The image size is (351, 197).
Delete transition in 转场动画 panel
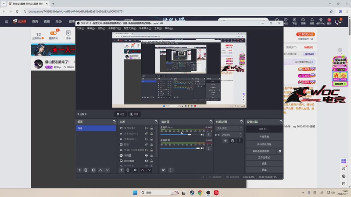(233, 141)
